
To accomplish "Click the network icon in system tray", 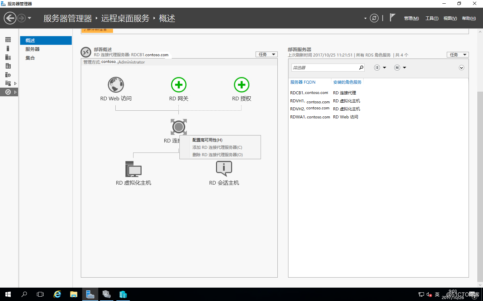I will (x=421, y=295).
